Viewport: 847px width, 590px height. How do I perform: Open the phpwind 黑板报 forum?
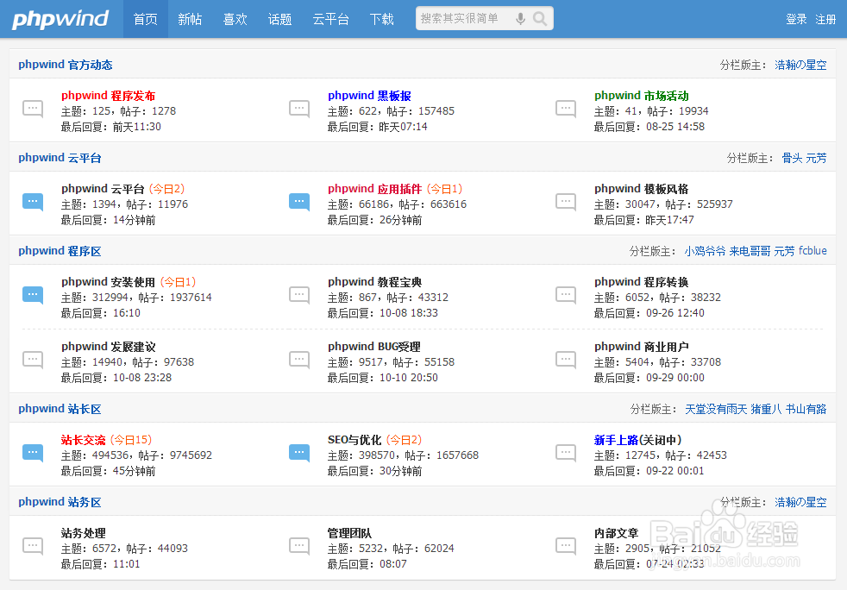coord(369,96)
